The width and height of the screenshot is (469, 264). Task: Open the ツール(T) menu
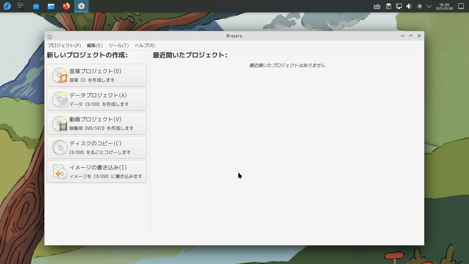(118, 45)
